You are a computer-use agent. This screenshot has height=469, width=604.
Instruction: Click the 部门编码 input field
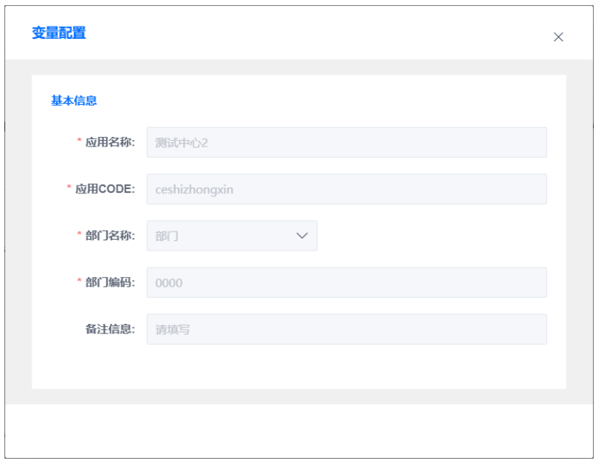click(x=346, y=283)
